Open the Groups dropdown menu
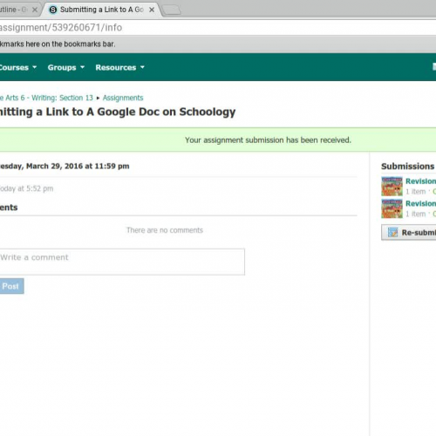The image size is (436, 436). [x=66, y=67]
